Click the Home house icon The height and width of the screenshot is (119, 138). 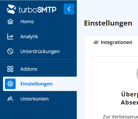10,21
